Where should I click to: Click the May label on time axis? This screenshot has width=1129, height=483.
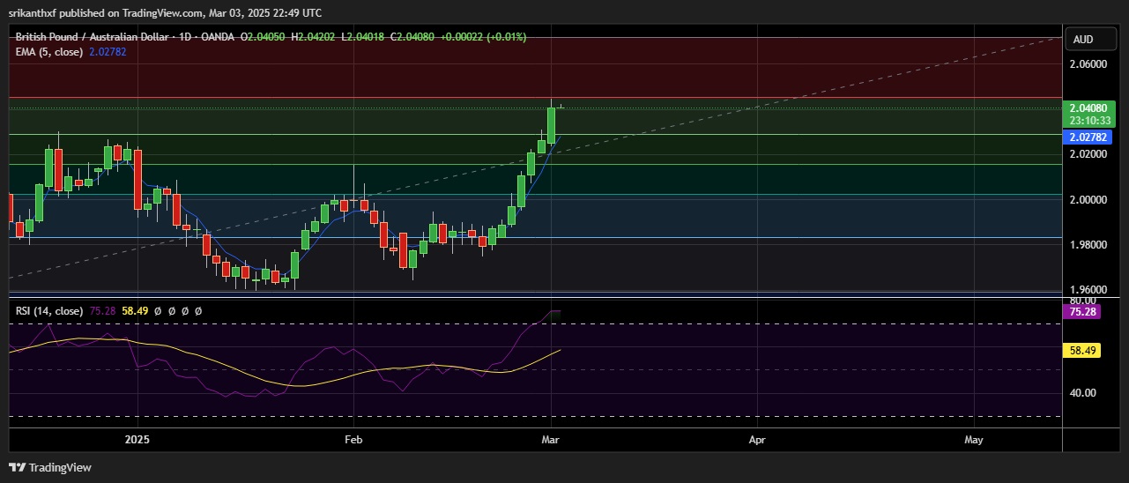tap(974, 438)
